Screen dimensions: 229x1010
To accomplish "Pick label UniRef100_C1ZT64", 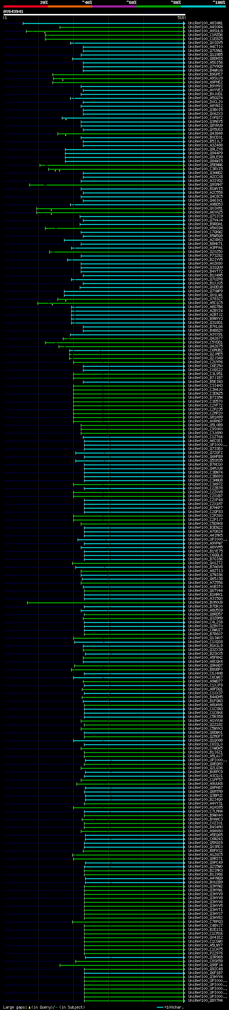I will [205, 437].
